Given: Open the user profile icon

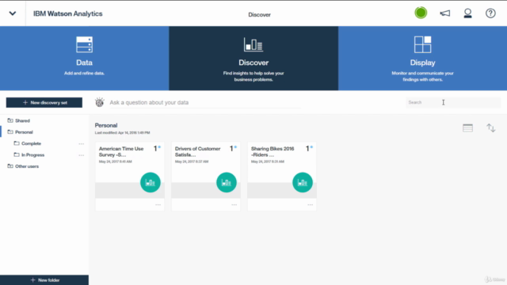Looking at the screenshot, I should tap(467, 13).
